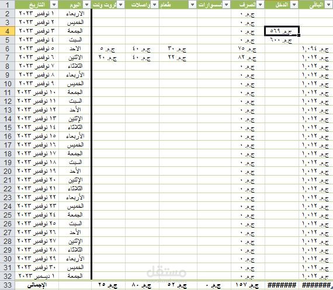Viewport: 333px width, 290px height.
Task: Select the selected cell showing ٥٦٩ ج.م
Action: click(282, 31)
